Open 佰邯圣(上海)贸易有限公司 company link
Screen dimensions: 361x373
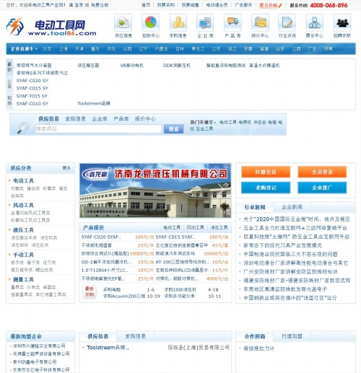coord(199,348)
